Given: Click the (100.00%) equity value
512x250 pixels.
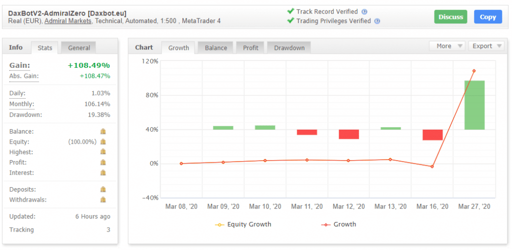Looking at the screenshot, I should (x=82, y=142).
